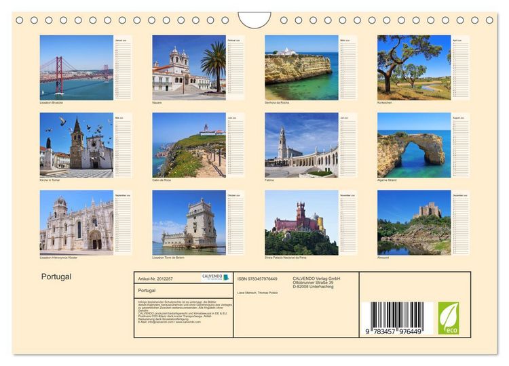The image size is (509, 366).
Task: Select the Oktober date column beside Belem tower
Action: [235, 222]
